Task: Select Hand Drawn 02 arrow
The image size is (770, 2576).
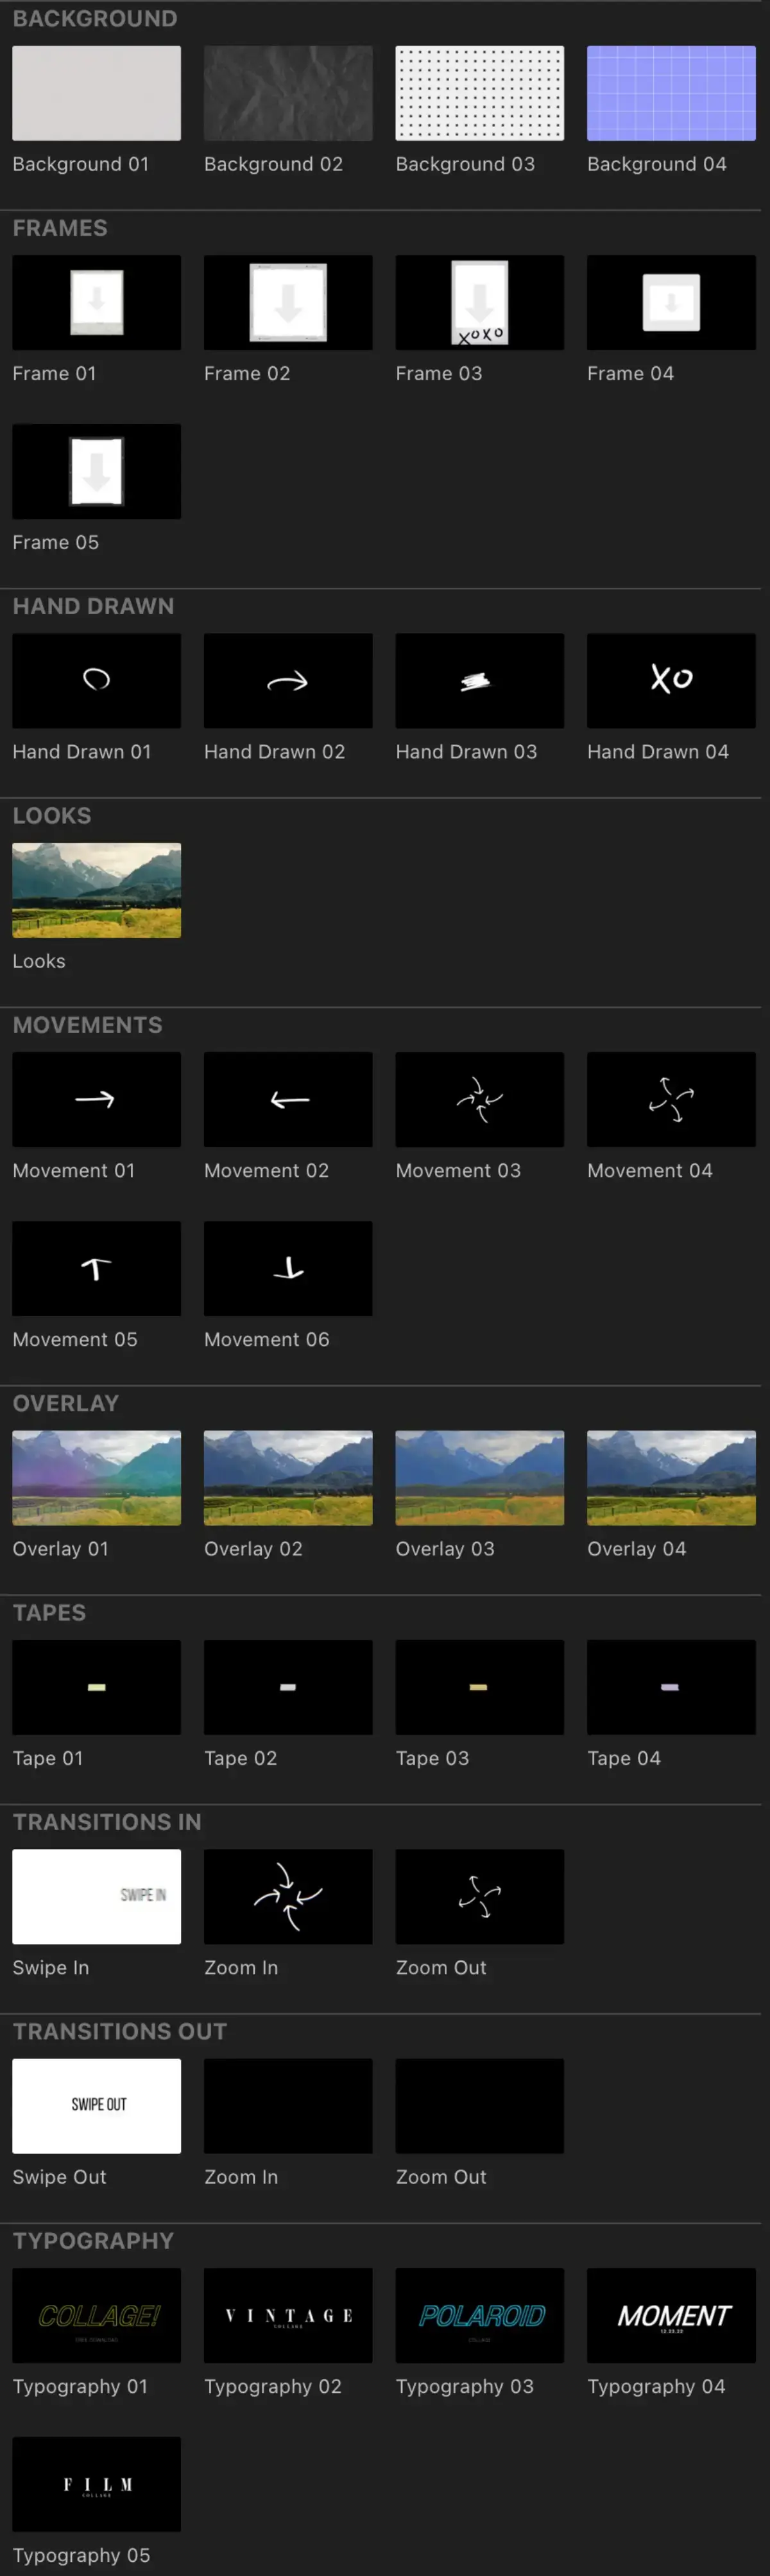Action: (x=287, y=681)
